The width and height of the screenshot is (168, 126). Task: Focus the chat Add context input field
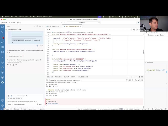(x=25, y=101)
